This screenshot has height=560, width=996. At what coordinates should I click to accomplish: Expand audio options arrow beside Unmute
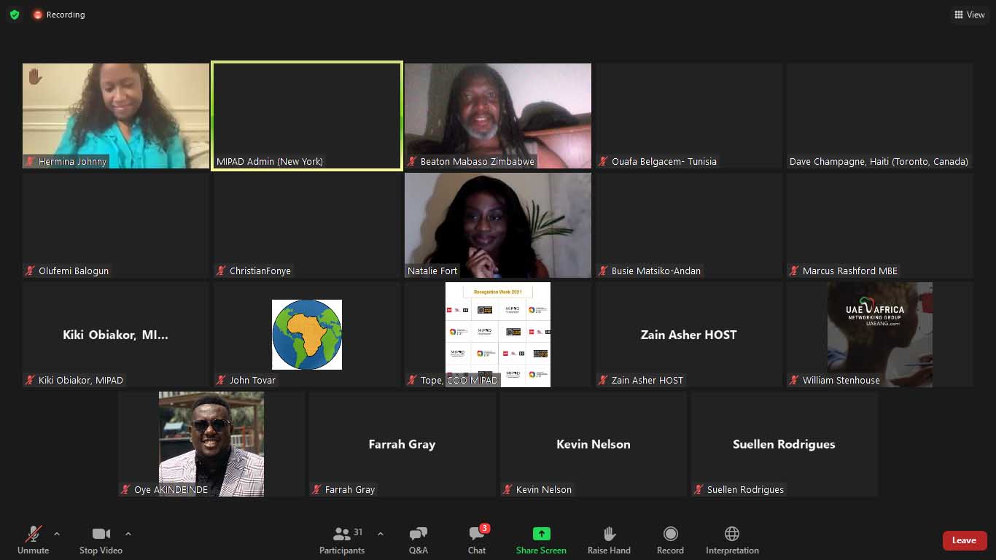point(57,534)
